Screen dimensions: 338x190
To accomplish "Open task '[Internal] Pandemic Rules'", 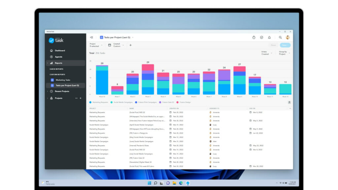I will [139, 145].
